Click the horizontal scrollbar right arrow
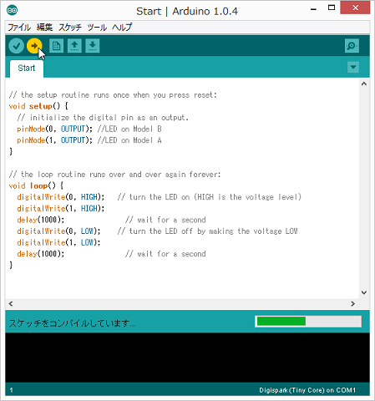 pos(352,304)
